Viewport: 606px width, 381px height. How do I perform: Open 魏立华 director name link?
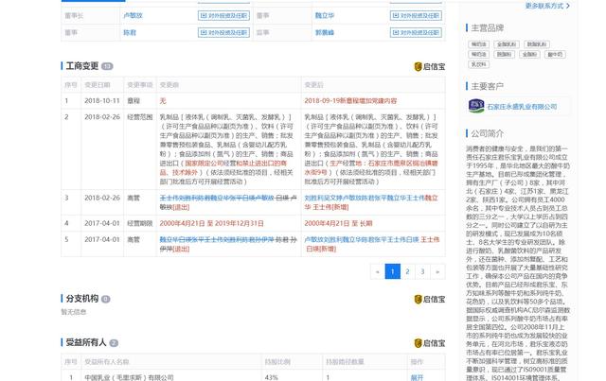[x=325, y=15]
